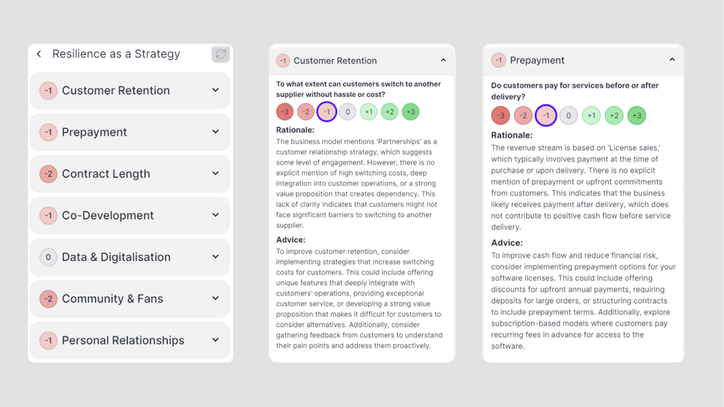Expand the Co-Development section chevron
This screenshot has height=407, width=724.
click(x=215, y=215)
